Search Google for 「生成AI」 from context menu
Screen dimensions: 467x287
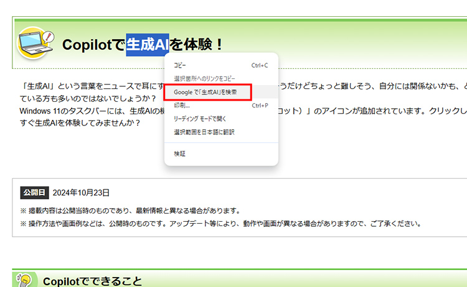point(221,92)
